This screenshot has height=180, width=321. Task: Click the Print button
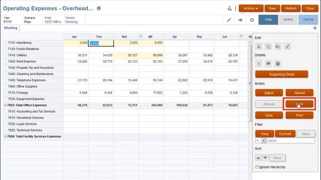(x=299, y=115)
